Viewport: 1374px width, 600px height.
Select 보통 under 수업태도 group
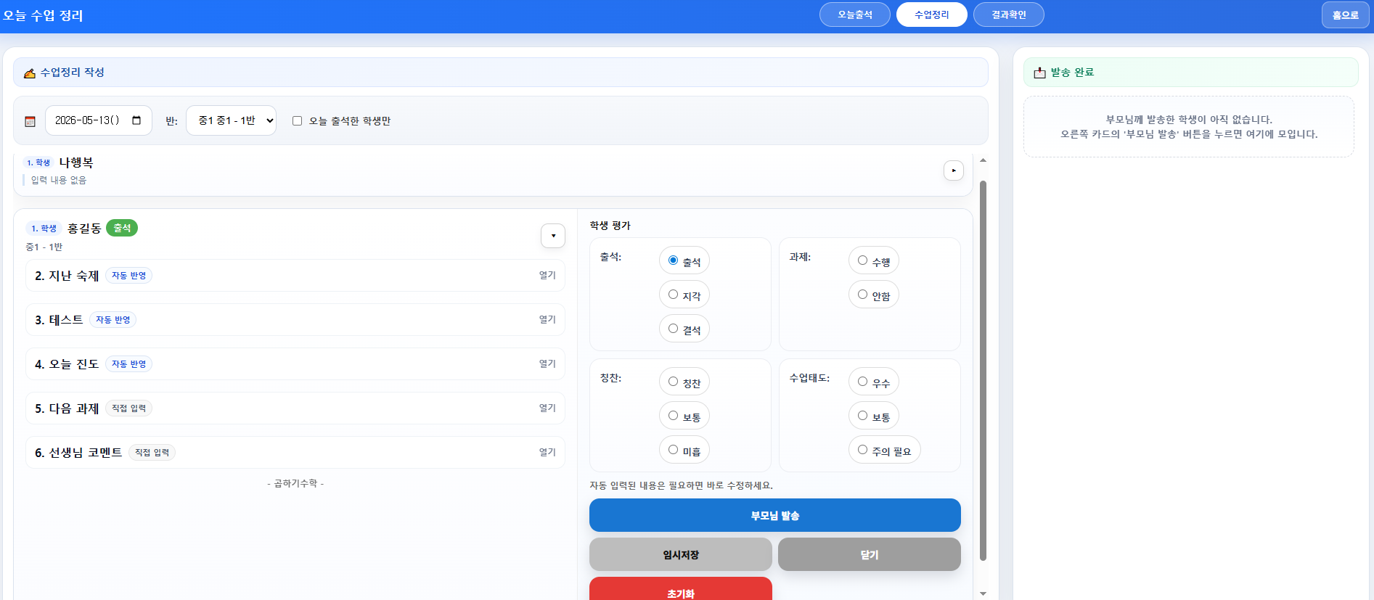click(x=862, y=416)
